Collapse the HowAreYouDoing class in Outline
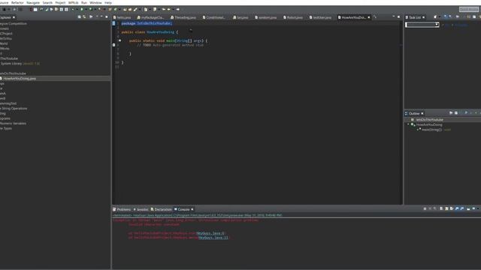Viewport: 481px width, 270px height. [408, 124]
